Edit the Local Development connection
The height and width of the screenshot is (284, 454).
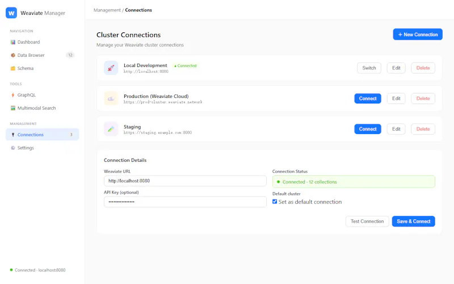point(396,68)
